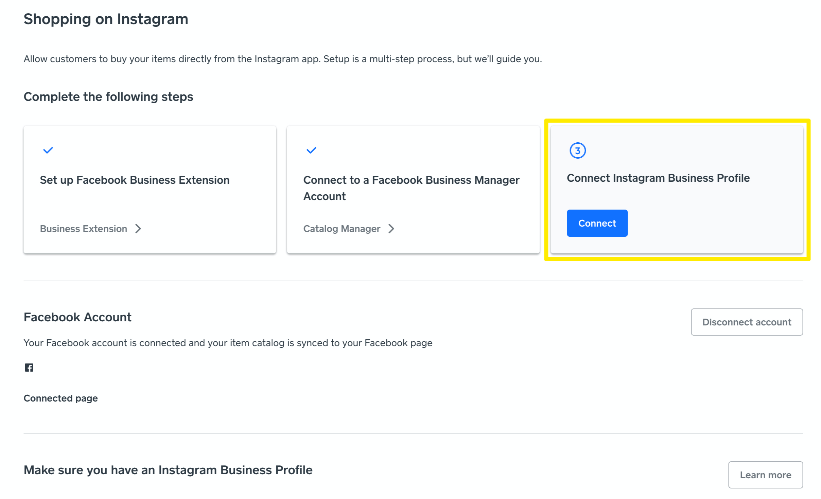
Task: Click chevron next to Catalog Manager
Action: pyautogui.click(x=391, y=229)
